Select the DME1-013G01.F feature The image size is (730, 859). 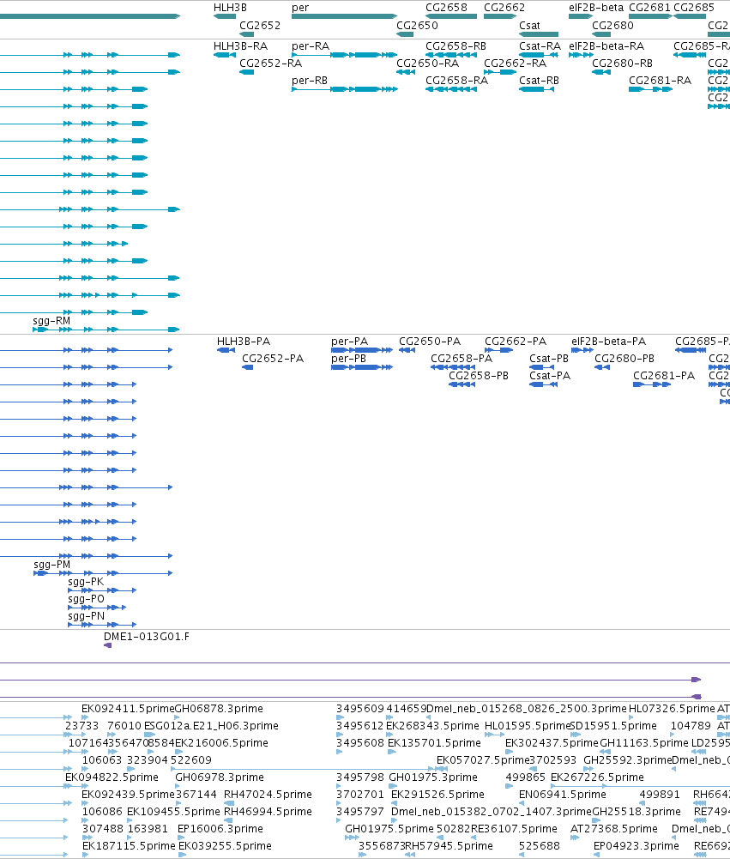click(x=107, y=645)
